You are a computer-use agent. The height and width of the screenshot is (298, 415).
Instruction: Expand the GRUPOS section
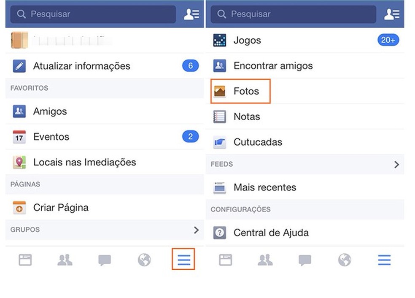pos(196,230)
